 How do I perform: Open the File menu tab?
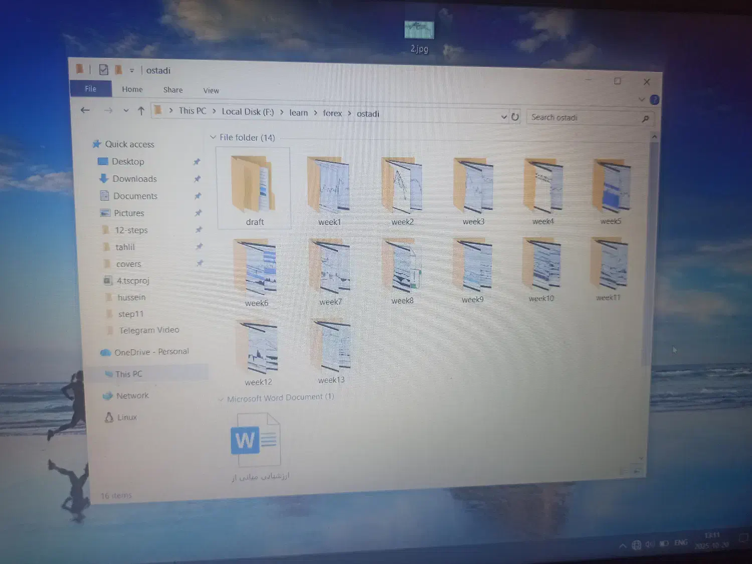coord(91,89)
